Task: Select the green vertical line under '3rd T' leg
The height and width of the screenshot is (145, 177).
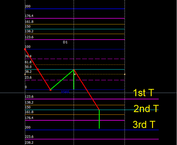Action: point(99,119)
